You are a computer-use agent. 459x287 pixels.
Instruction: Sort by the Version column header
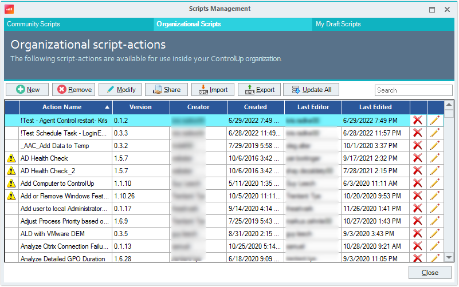tap(141, 107)
